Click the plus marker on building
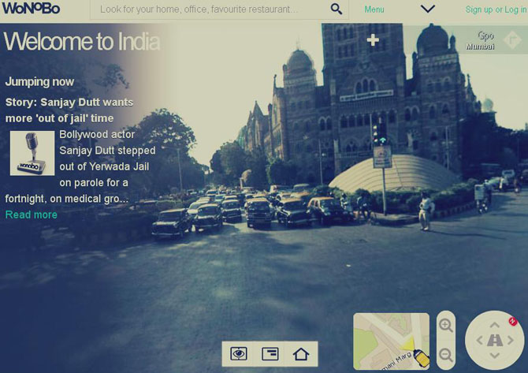 click(373, 39)
